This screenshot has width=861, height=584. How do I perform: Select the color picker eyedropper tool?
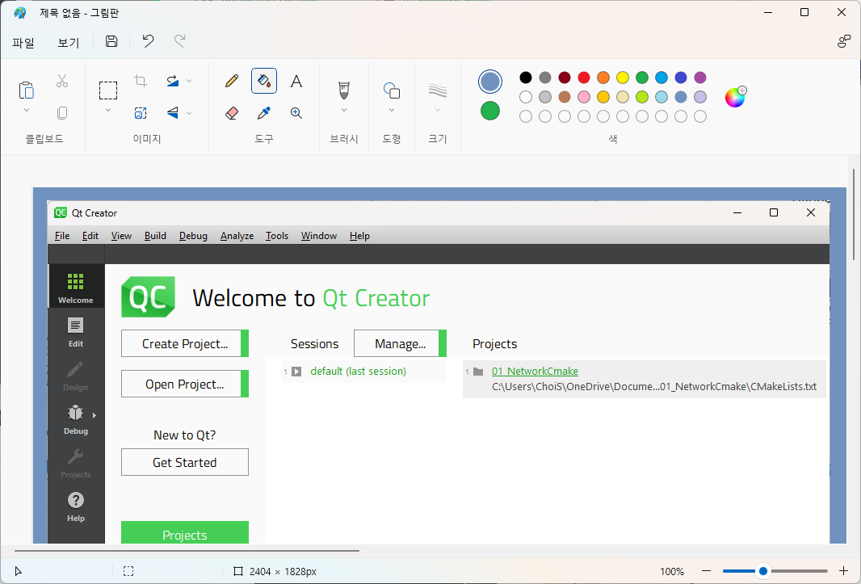coord(264,113)
